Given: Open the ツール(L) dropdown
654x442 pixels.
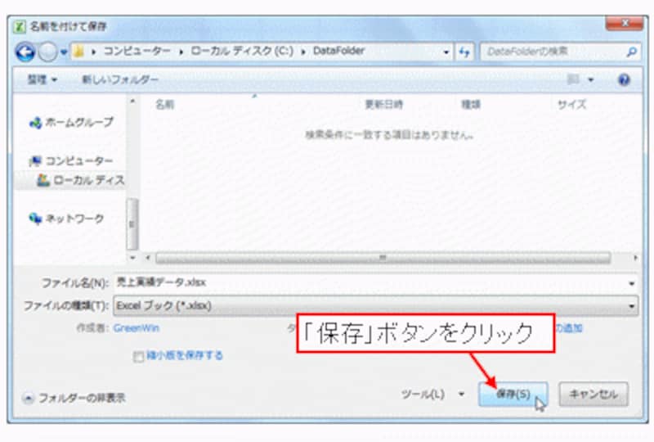Looking at the screenshot, I should [x=433, y=394].
